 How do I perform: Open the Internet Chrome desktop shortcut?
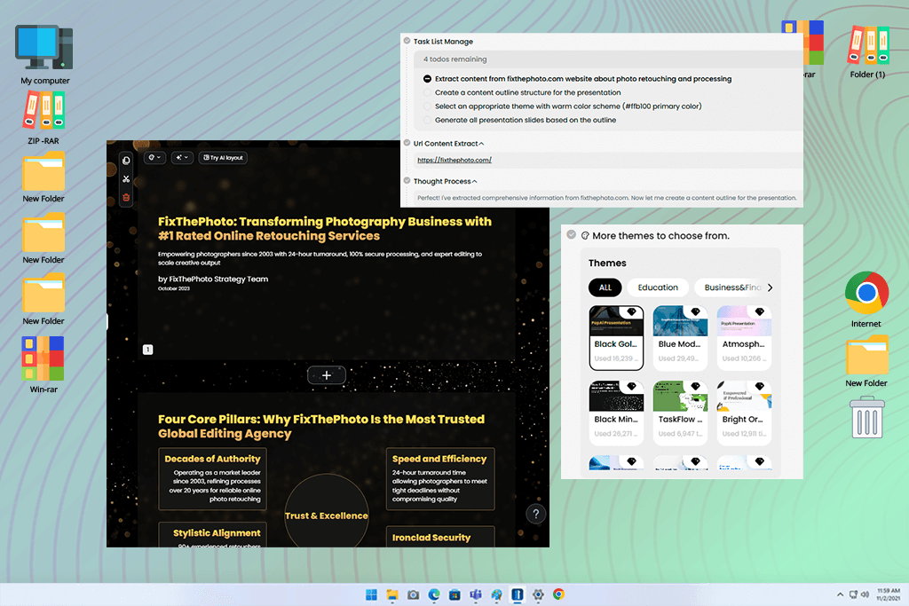click(866, 300)
